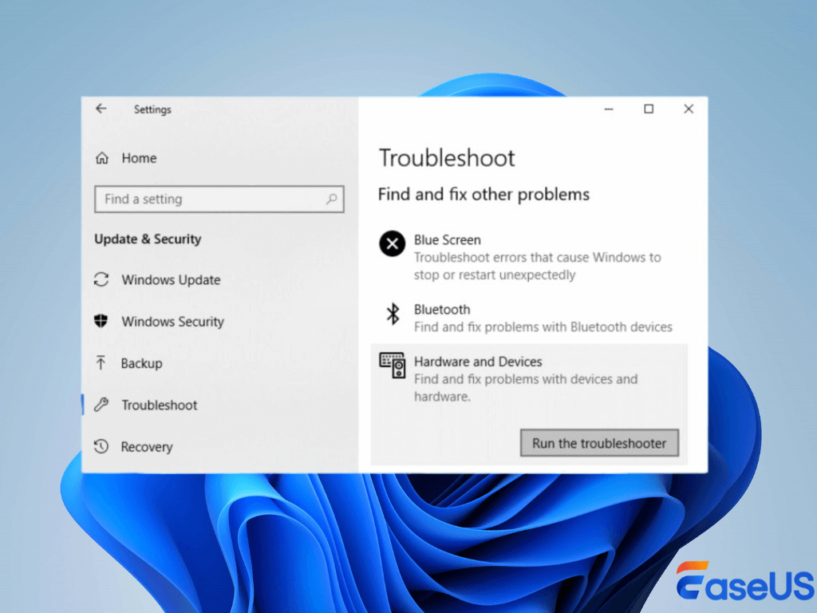Screen dimensions: 817x613
Task: Click the Find and fix other problems heading
Action: point(483,195)
